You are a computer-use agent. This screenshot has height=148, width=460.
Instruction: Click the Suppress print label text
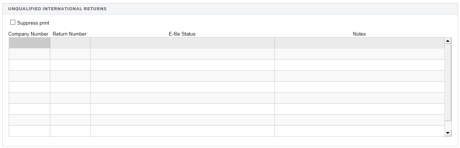point(33,23)
